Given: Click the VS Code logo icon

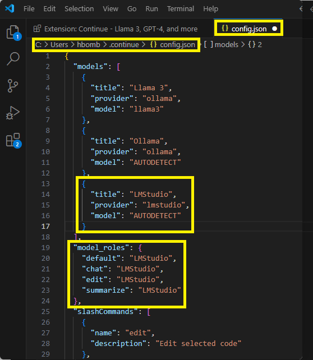Looking at the screenshot, I should pos(10,9).
